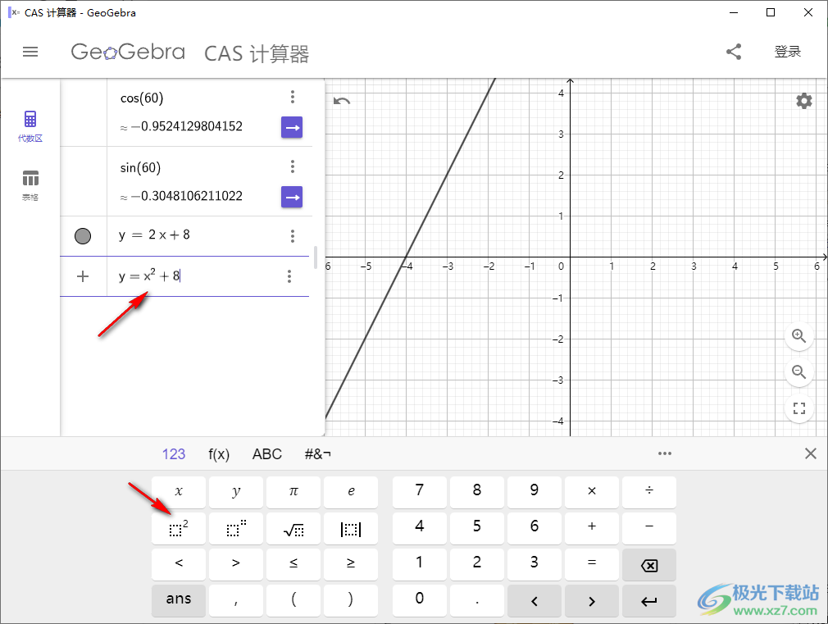828x624 pixels.
Task: Select the 代数区 sidebar icon
Action: 30,125
